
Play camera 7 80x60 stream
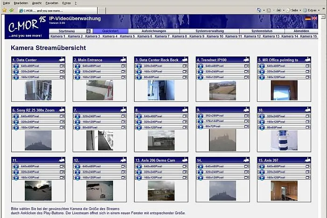78,127
